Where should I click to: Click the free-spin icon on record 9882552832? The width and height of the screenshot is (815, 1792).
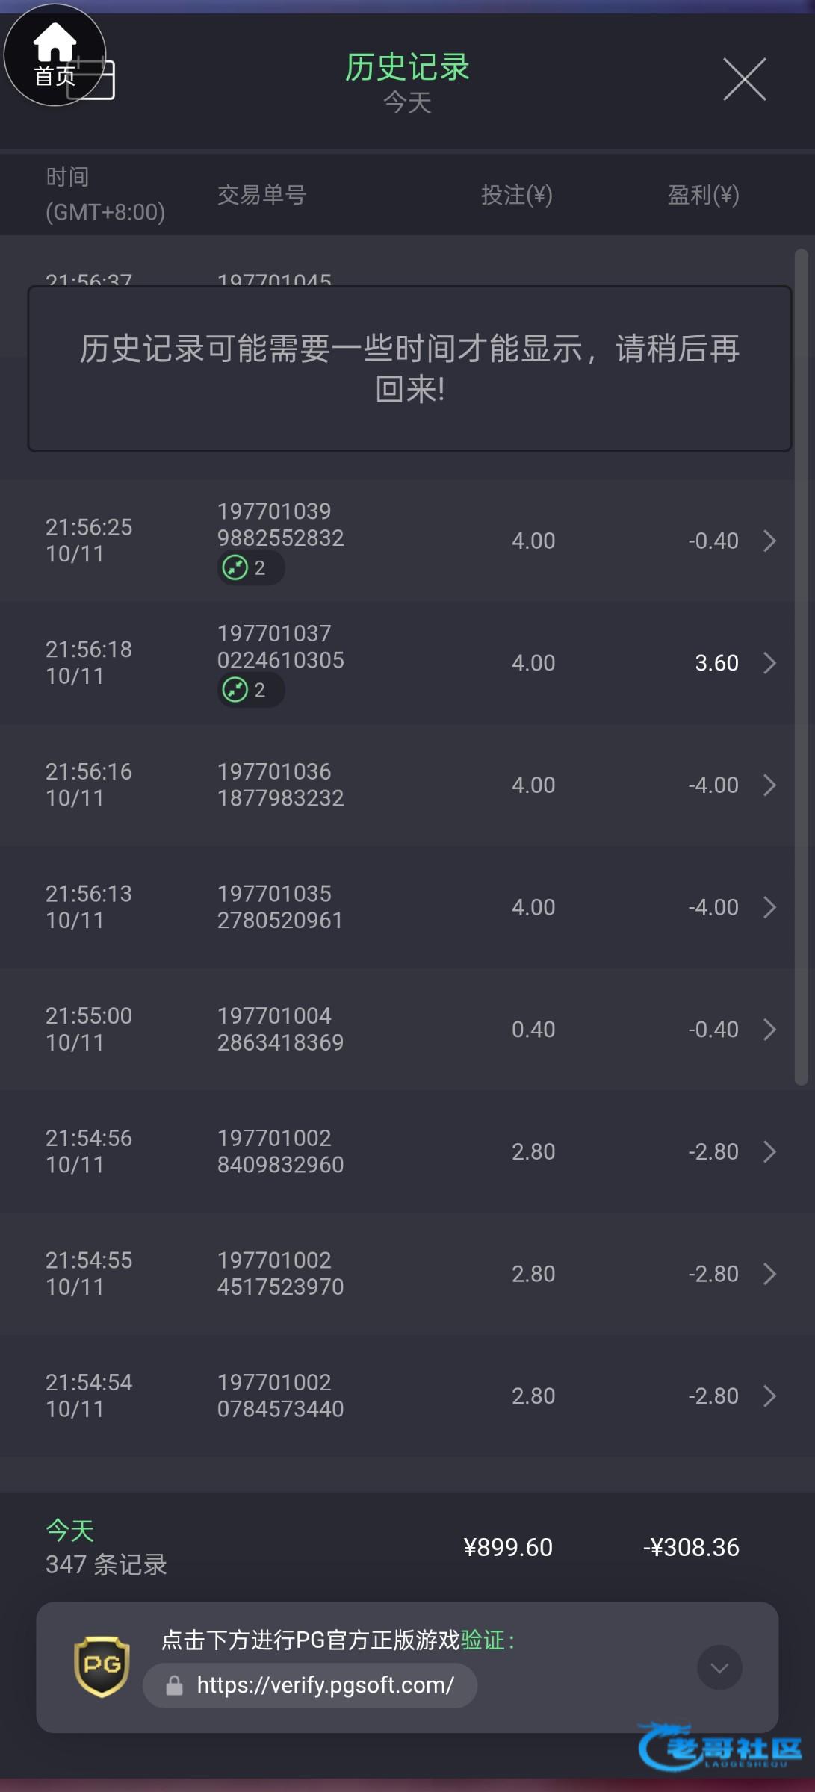coord(235,567)
